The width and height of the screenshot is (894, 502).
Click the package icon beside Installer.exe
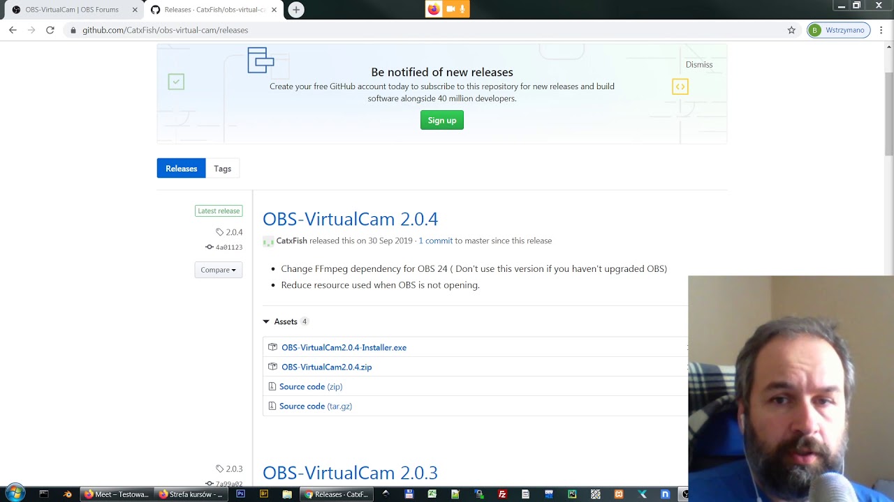point(272,347)
